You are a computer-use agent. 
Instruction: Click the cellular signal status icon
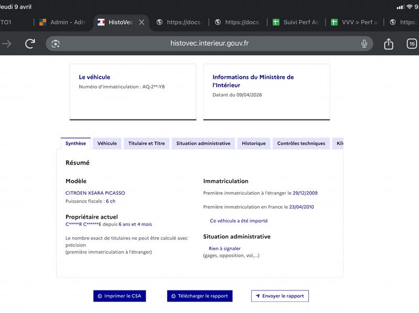click(400, 7)
